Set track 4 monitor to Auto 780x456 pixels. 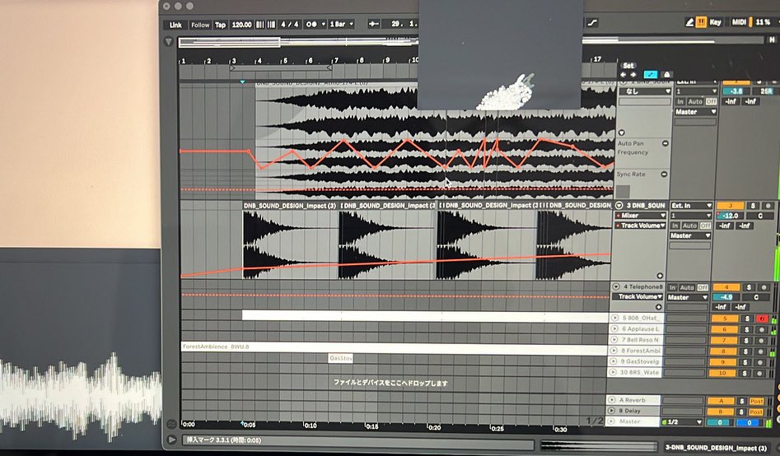(687, 287)
